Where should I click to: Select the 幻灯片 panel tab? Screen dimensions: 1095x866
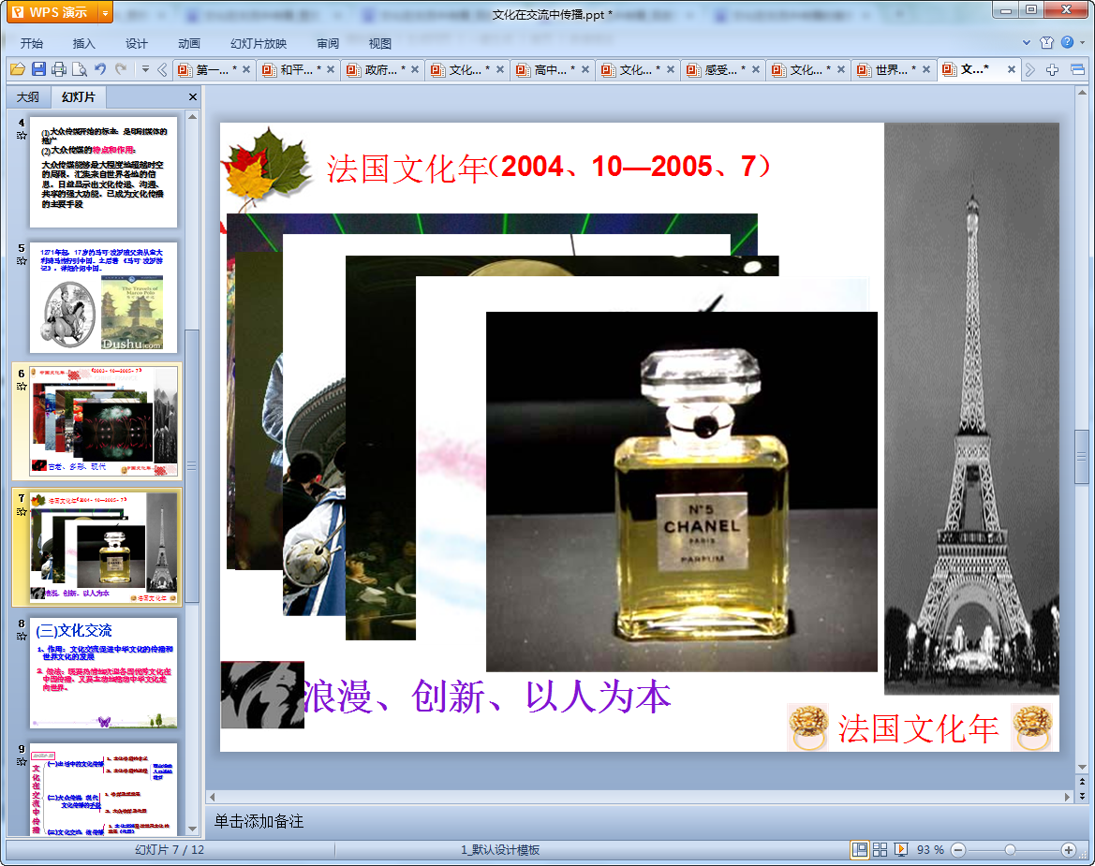[78, 97]
